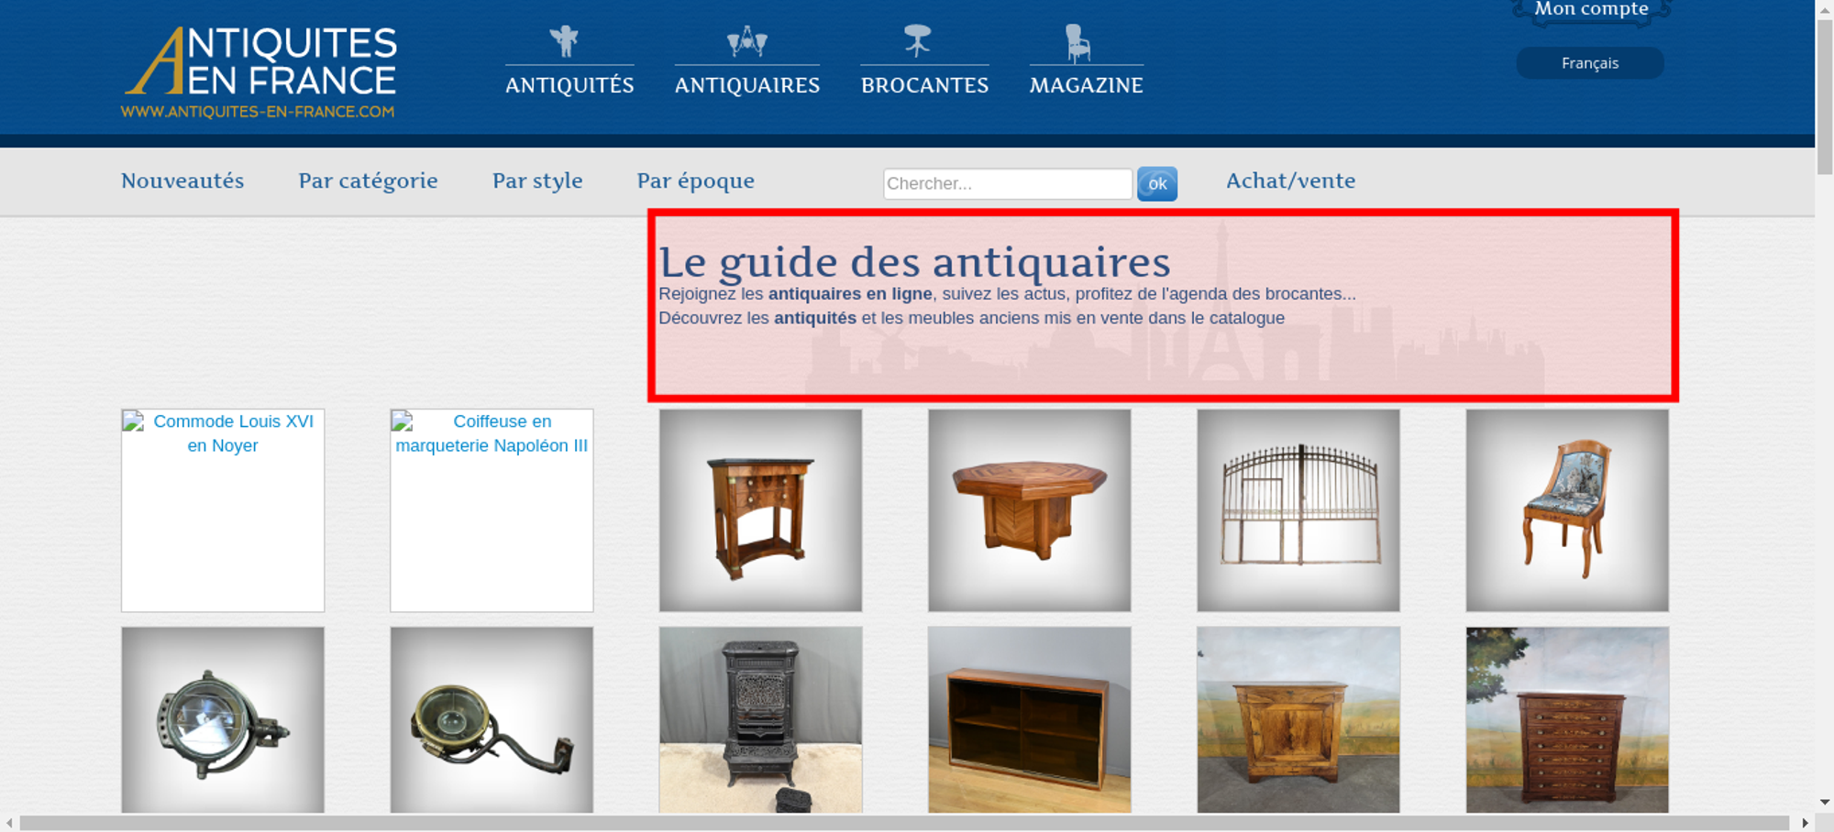Click the pedestal table icon above Brocantes
Viewport: 1834px width, 832px height.
coord(917,41)
